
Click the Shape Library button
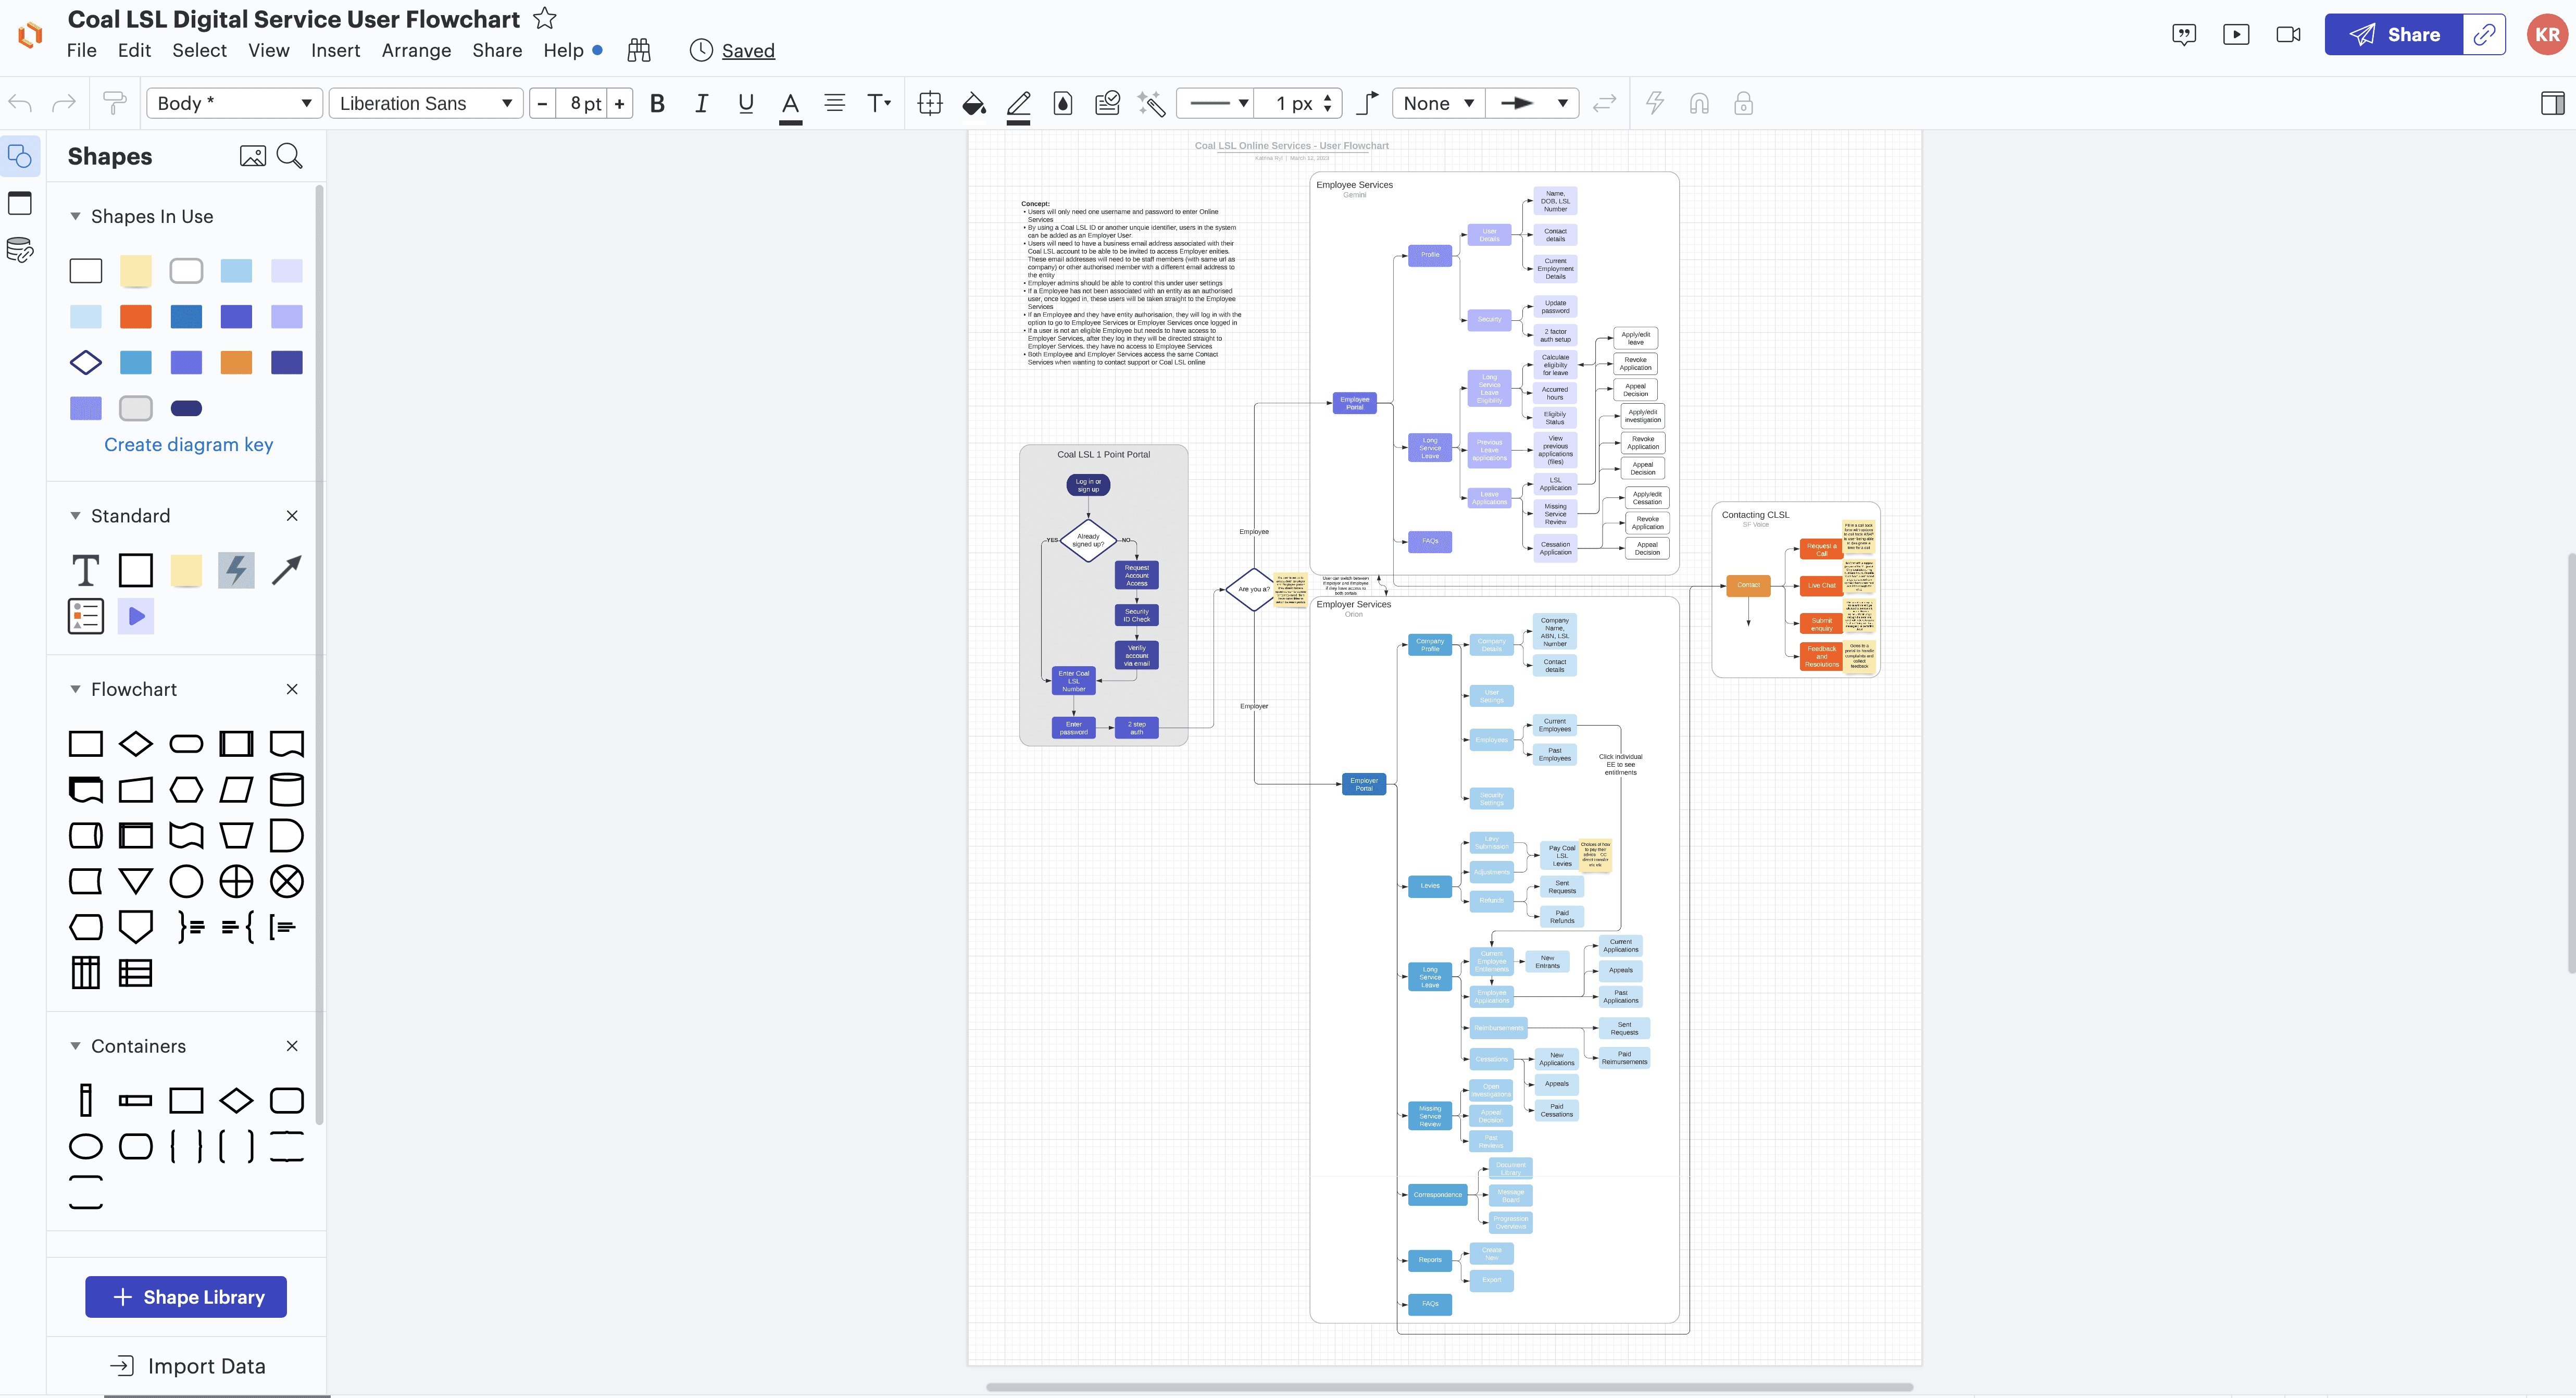coord(186,1297)
